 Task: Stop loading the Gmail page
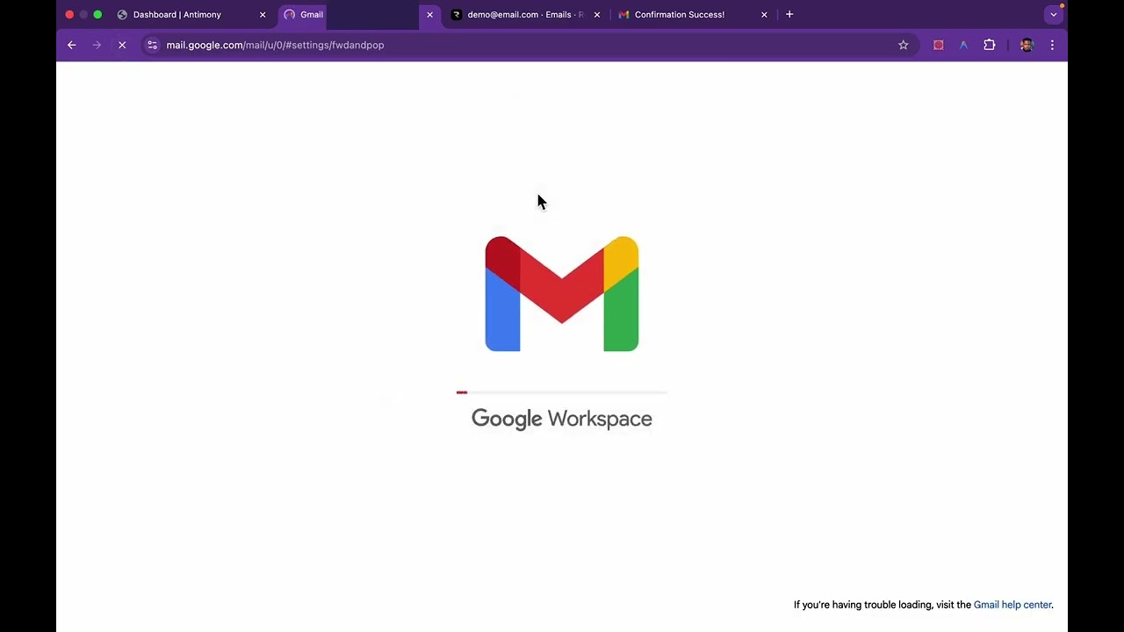coord(122,45)
